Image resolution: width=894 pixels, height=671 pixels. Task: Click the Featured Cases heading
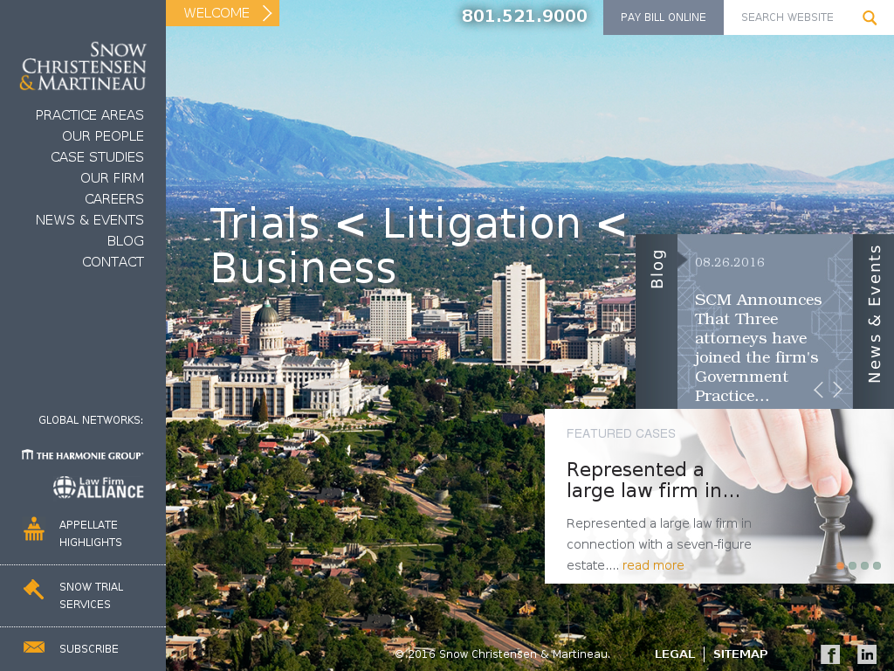[x=621, y=433]
